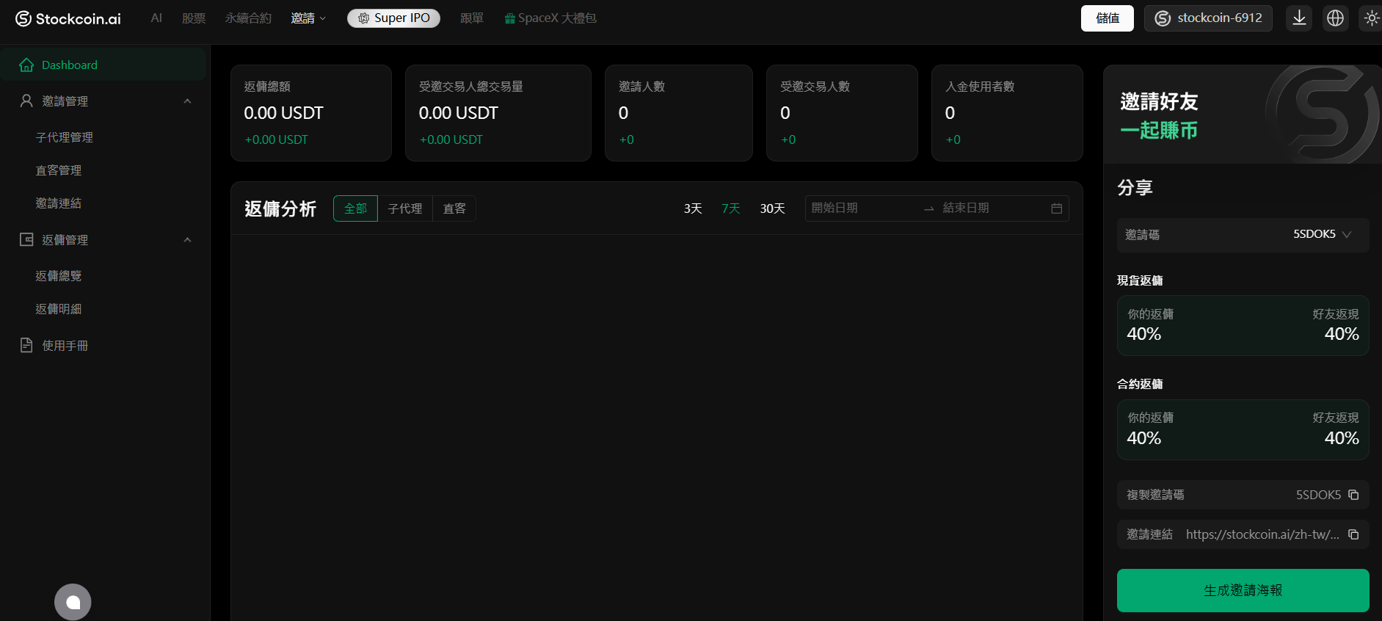Click the SpaceX 大禮包 gift link
The width and height of the screenshot is (1382, 621).
(x=550, y=18)
